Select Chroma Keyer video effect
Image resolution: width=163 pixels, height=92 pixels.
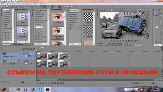point(39,31)
